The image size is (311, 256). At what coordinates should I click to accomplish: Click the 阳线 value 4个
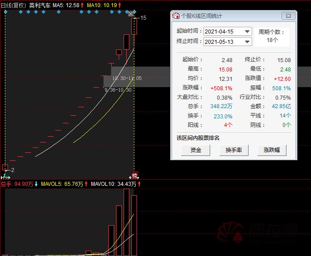click(x=228, y=125)
